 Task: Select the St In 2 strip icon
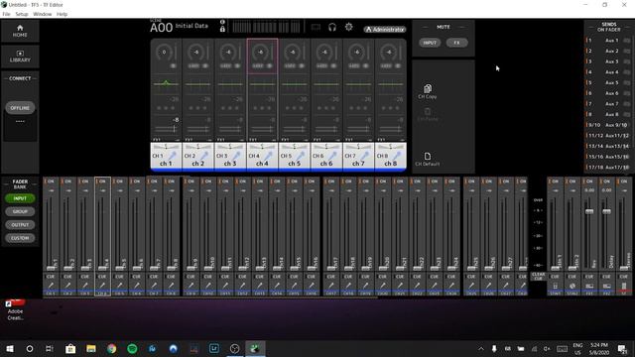click(x=572, y=286)
